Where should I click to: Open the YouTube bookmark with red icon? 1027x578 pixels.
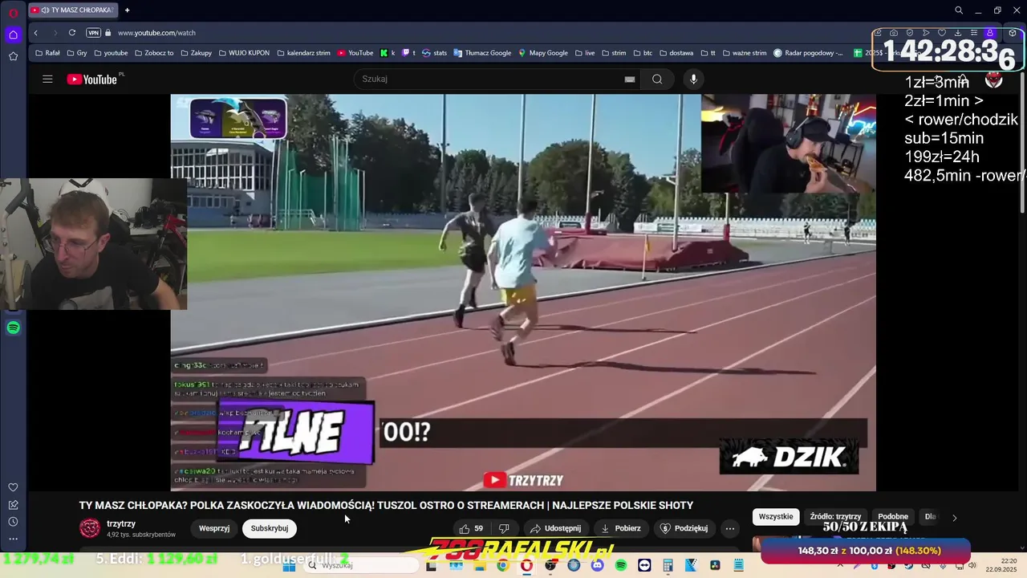(x=355, y=53)
